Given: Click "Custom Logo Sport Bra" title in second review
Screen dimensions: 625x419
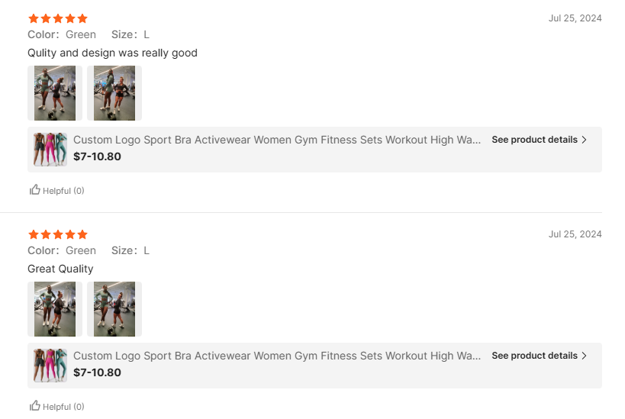Looking at the screenshot, I should tap(277, 356).
